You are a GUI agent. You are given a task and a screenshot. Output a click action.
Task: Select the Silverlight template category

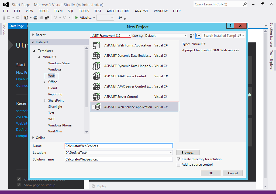click(x=55, y=107)
